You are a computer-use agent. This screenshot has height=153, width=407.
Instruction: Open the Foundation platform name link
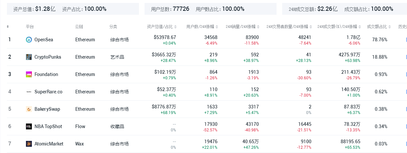tap(46, 74)
